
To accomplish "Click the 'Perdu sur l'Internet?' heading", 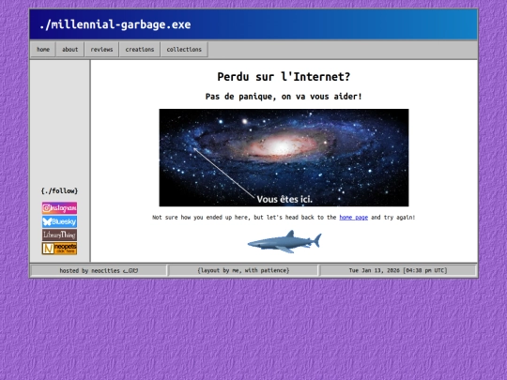I will pyautogui.click(x=284, y=77).
